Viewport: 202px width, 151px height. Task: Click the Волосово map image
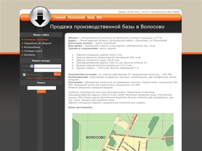tap(123, 132)
